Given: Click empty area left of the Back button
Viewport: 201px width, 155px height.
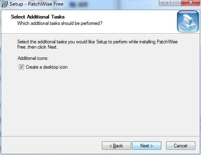Looking at the screenshot, I should pos(51,145).
